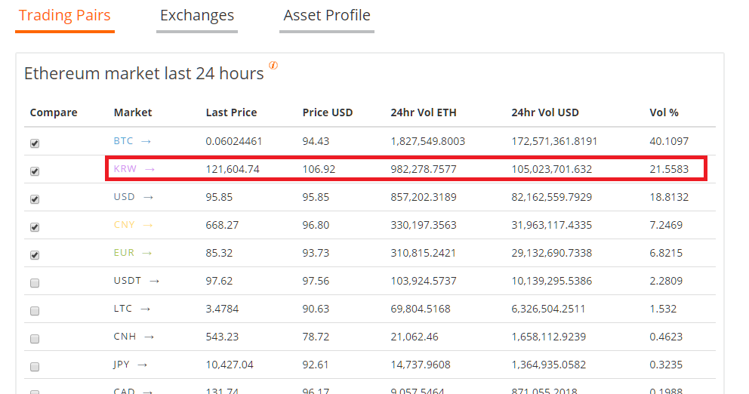Uncheck the KRW compare checkbox
The image size is (749, 394).
coord(35,171)
